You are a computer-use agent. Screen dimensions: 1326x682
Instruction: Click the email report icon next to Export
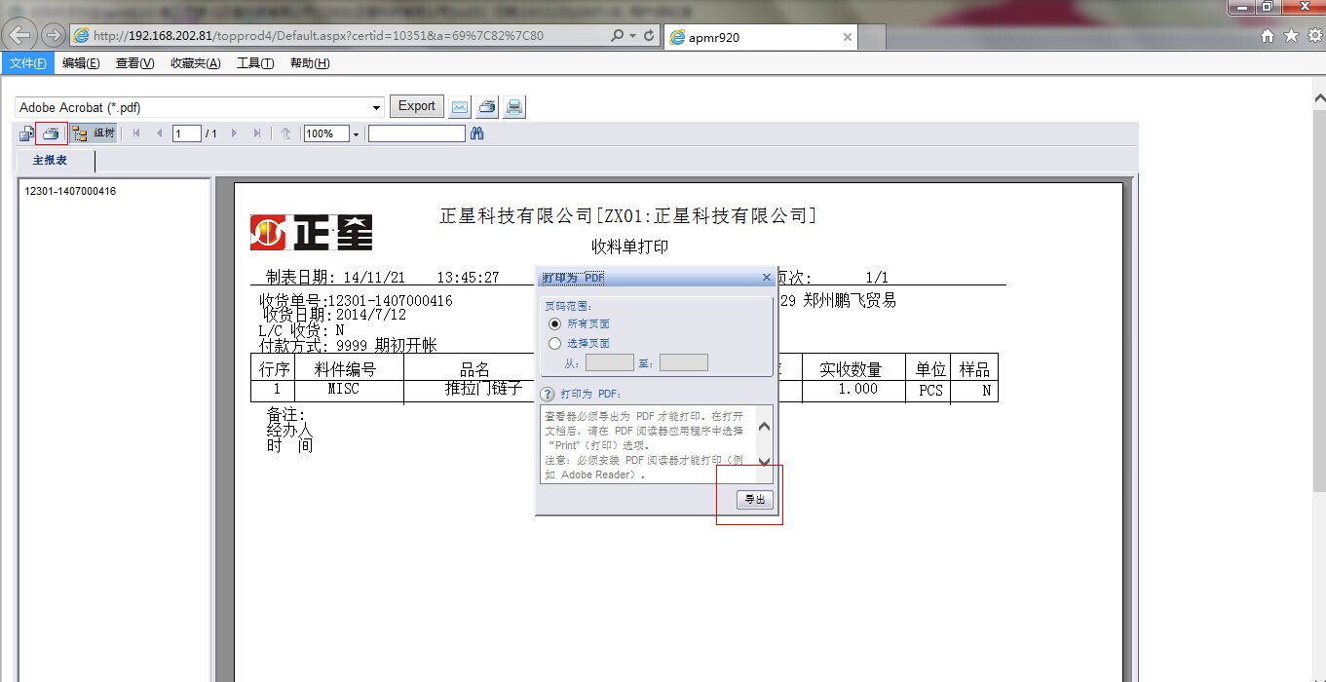(x=459, y=106)
